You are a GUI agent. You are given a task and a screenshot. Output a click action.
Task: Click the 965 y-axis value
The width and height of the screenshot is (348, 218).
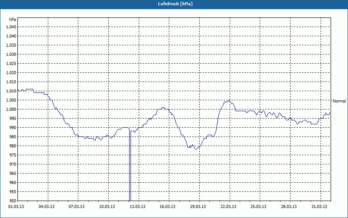[x=13, y=173]
